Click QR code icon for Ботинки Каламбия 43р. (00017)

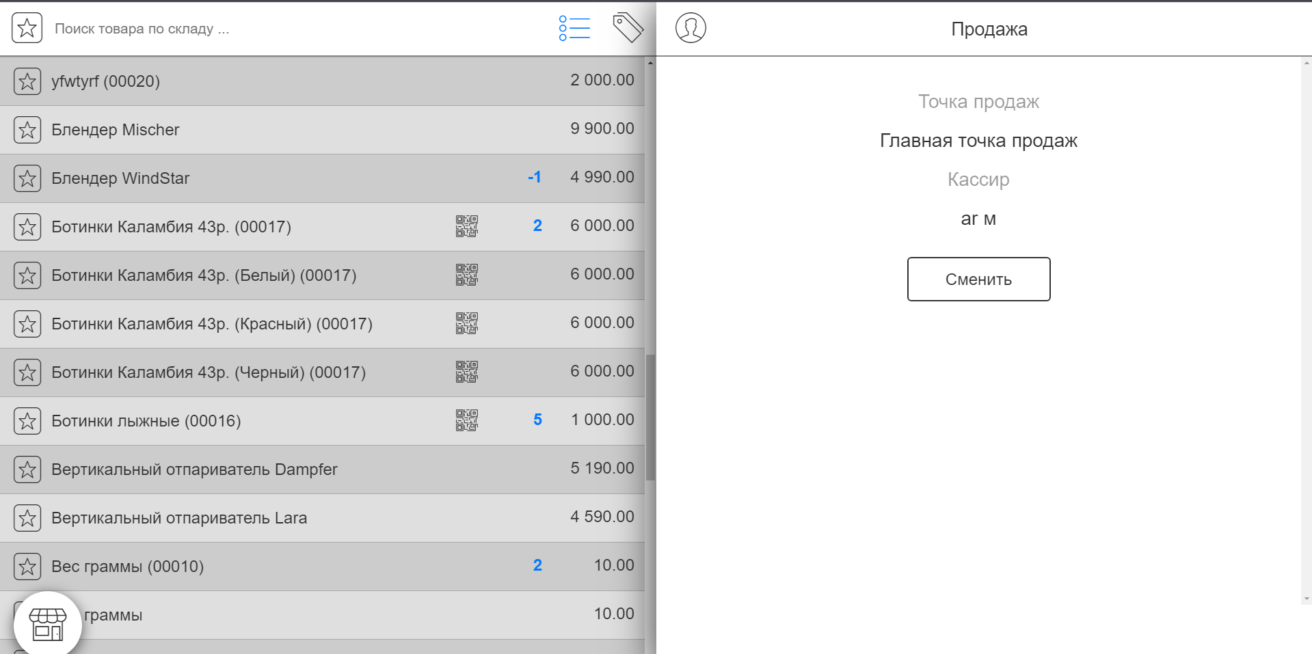(x=467, y=226)
